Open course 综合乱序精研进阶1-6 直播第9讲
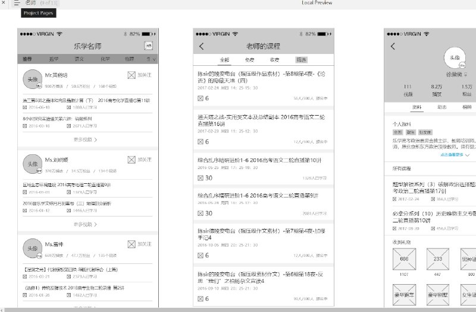The width and height of the screenshot is (476, 312). click(258, 196)
